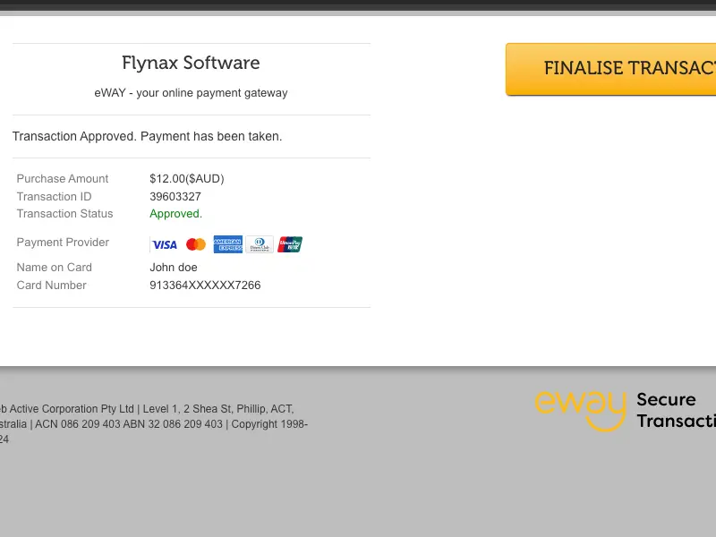This screenshot has width=716, height=537.
Task: Click 'eWAY - your online payment gateway' tagline
Action: (191, 93)
